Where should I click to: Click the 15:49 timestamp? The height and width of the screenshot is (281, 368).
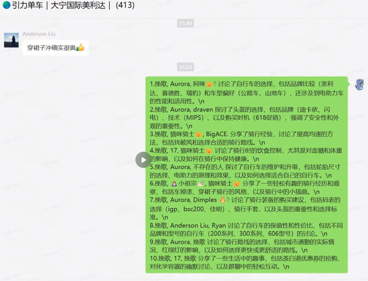click(185, 23)
